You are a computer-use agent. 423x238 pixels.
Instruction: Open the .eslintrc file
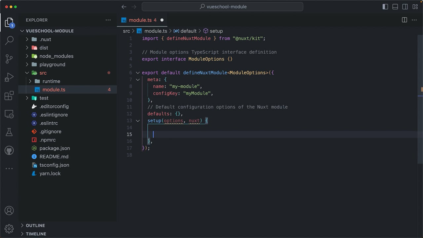(x=67, y=123)
